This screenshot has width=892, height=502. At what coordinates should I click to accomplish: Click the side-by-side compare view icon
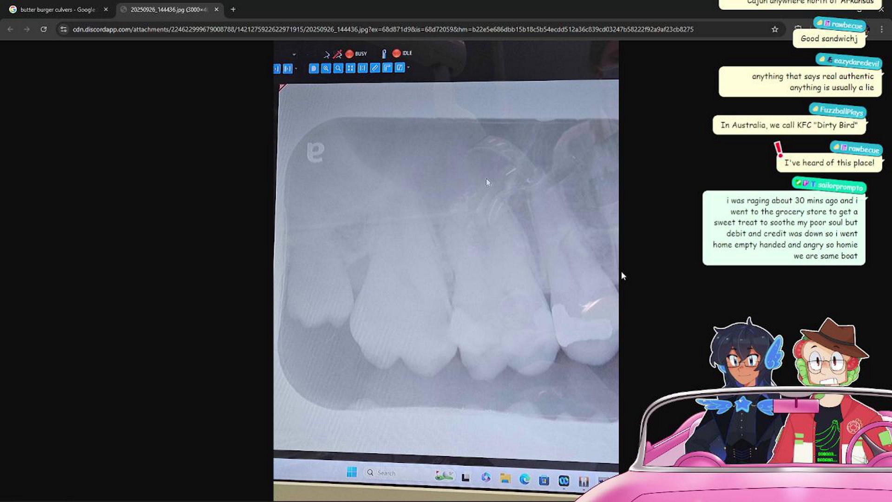(363, 68)
